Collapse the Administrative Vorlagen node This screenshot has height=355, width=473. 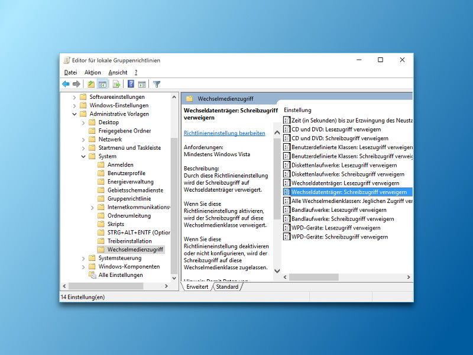(x=74, y=114)
